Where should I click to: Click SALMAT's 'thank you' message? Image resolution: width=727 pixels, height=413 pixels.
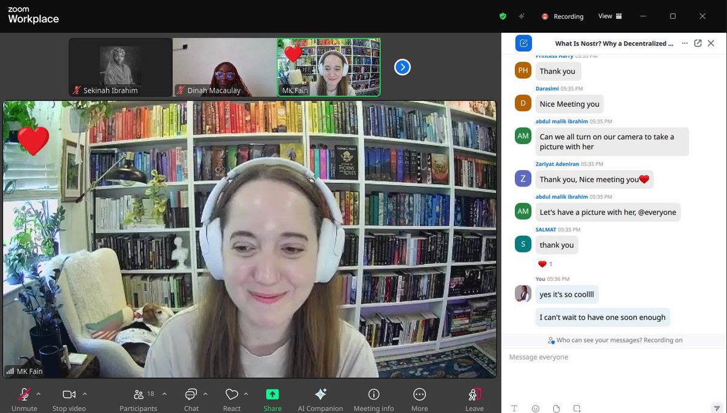(557, 245)
